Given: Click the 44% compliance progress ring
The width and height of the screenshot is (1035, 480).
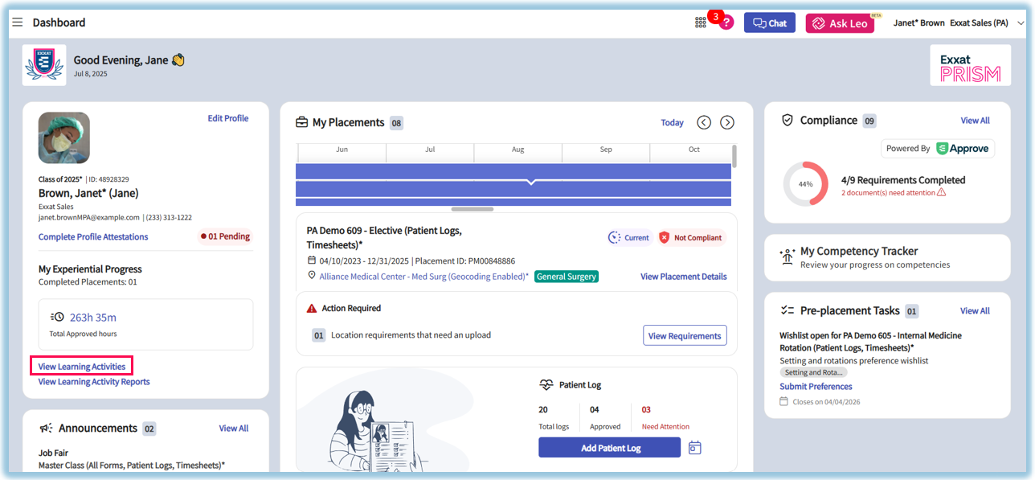Looking at the screenshot, I should pyautogui.click(x=805, y=184).
